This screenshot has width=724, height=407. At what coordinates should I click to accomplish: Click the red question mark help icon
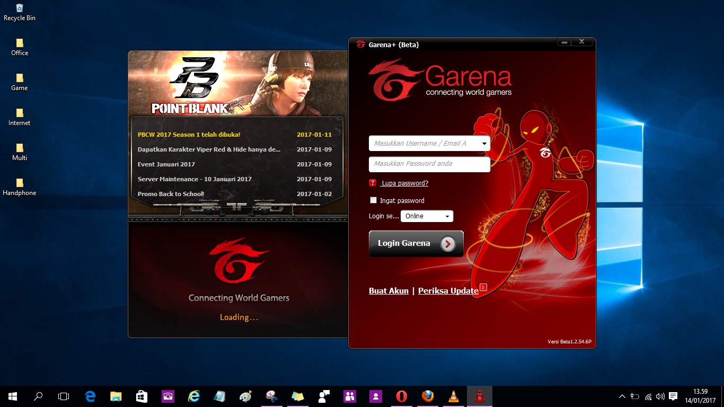point(373,183)
